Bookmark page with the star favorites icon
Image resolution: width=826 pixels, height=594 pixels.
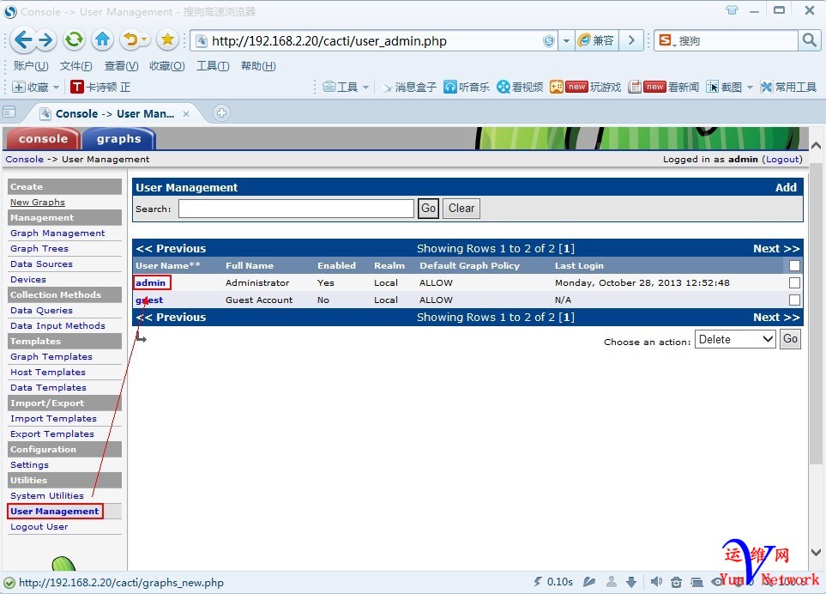pos(167,39)
